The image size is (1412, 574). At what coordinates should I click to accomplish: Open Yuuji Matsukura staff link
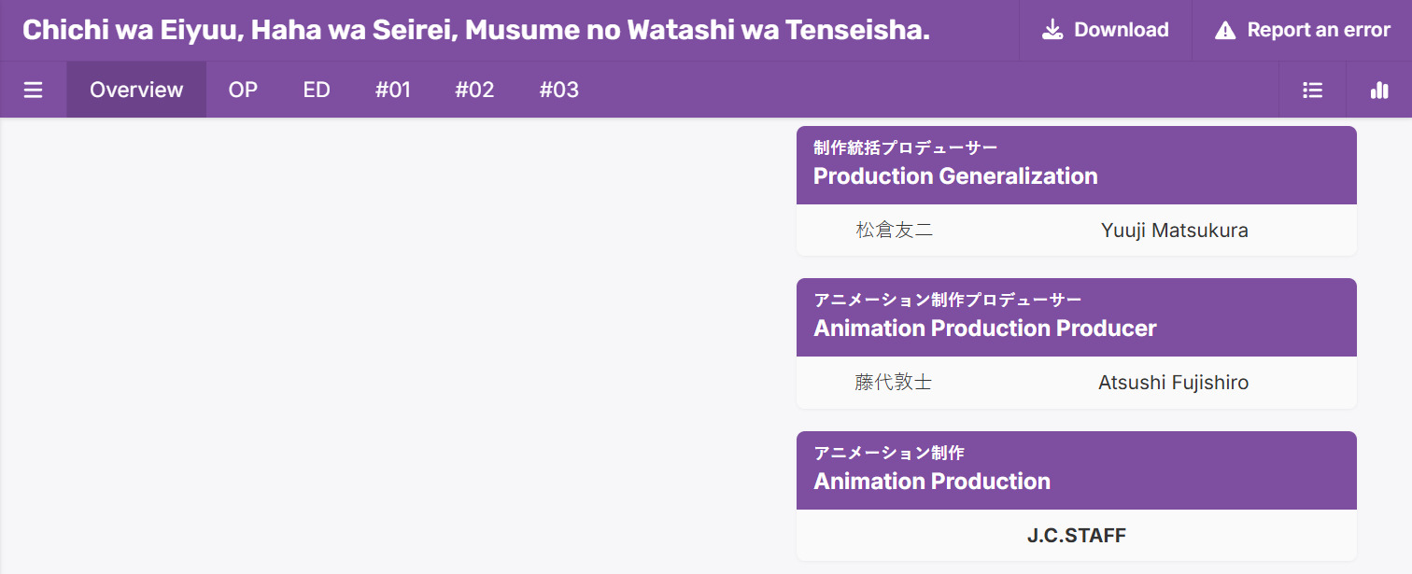(1174, 231)
